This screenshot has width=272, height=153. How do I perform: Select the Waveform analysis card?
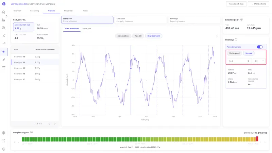click(87, 20)
